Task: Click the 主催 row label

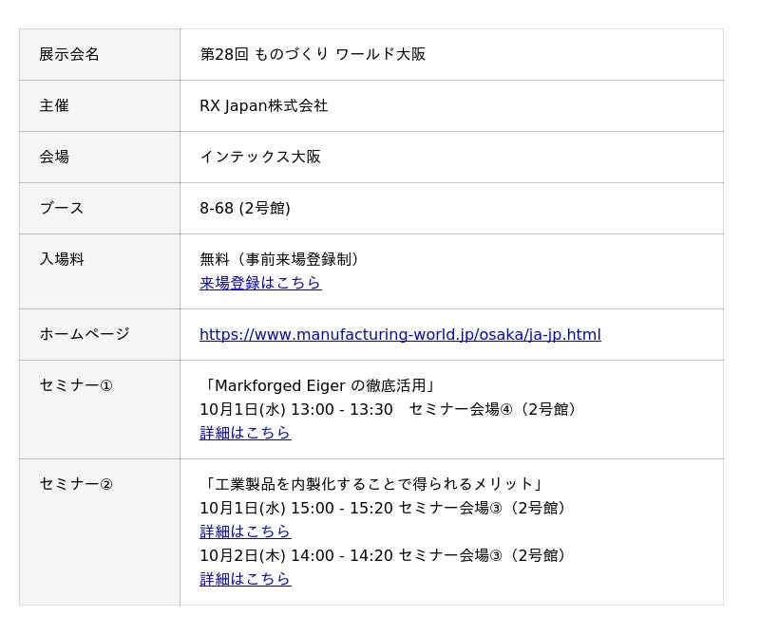Action: tap(54, 105)
